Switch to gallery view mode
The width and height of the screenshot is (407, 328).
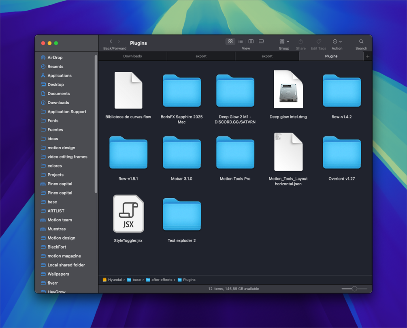(x=261, y=42)
